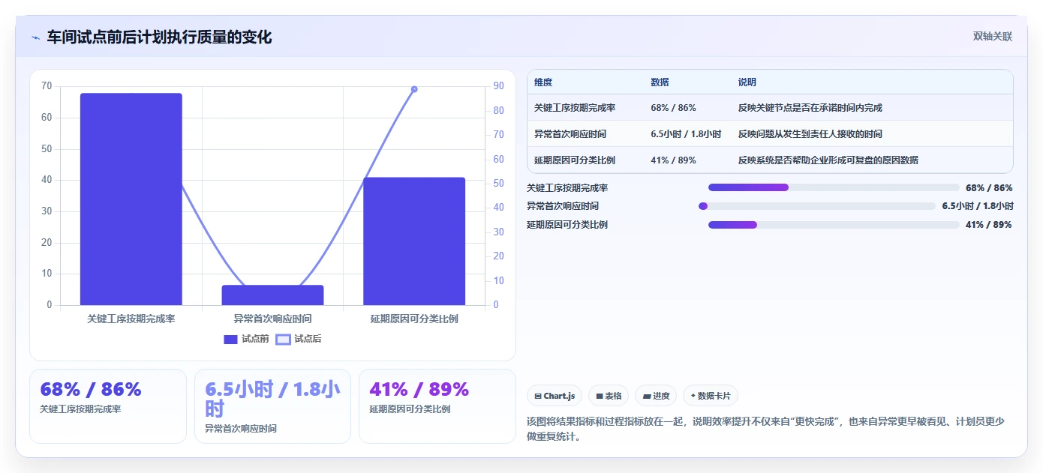This screenshot has width=1043, height=473.
Task: Select table cell 6.5小时 / 1.8小时
Action: 686,134
